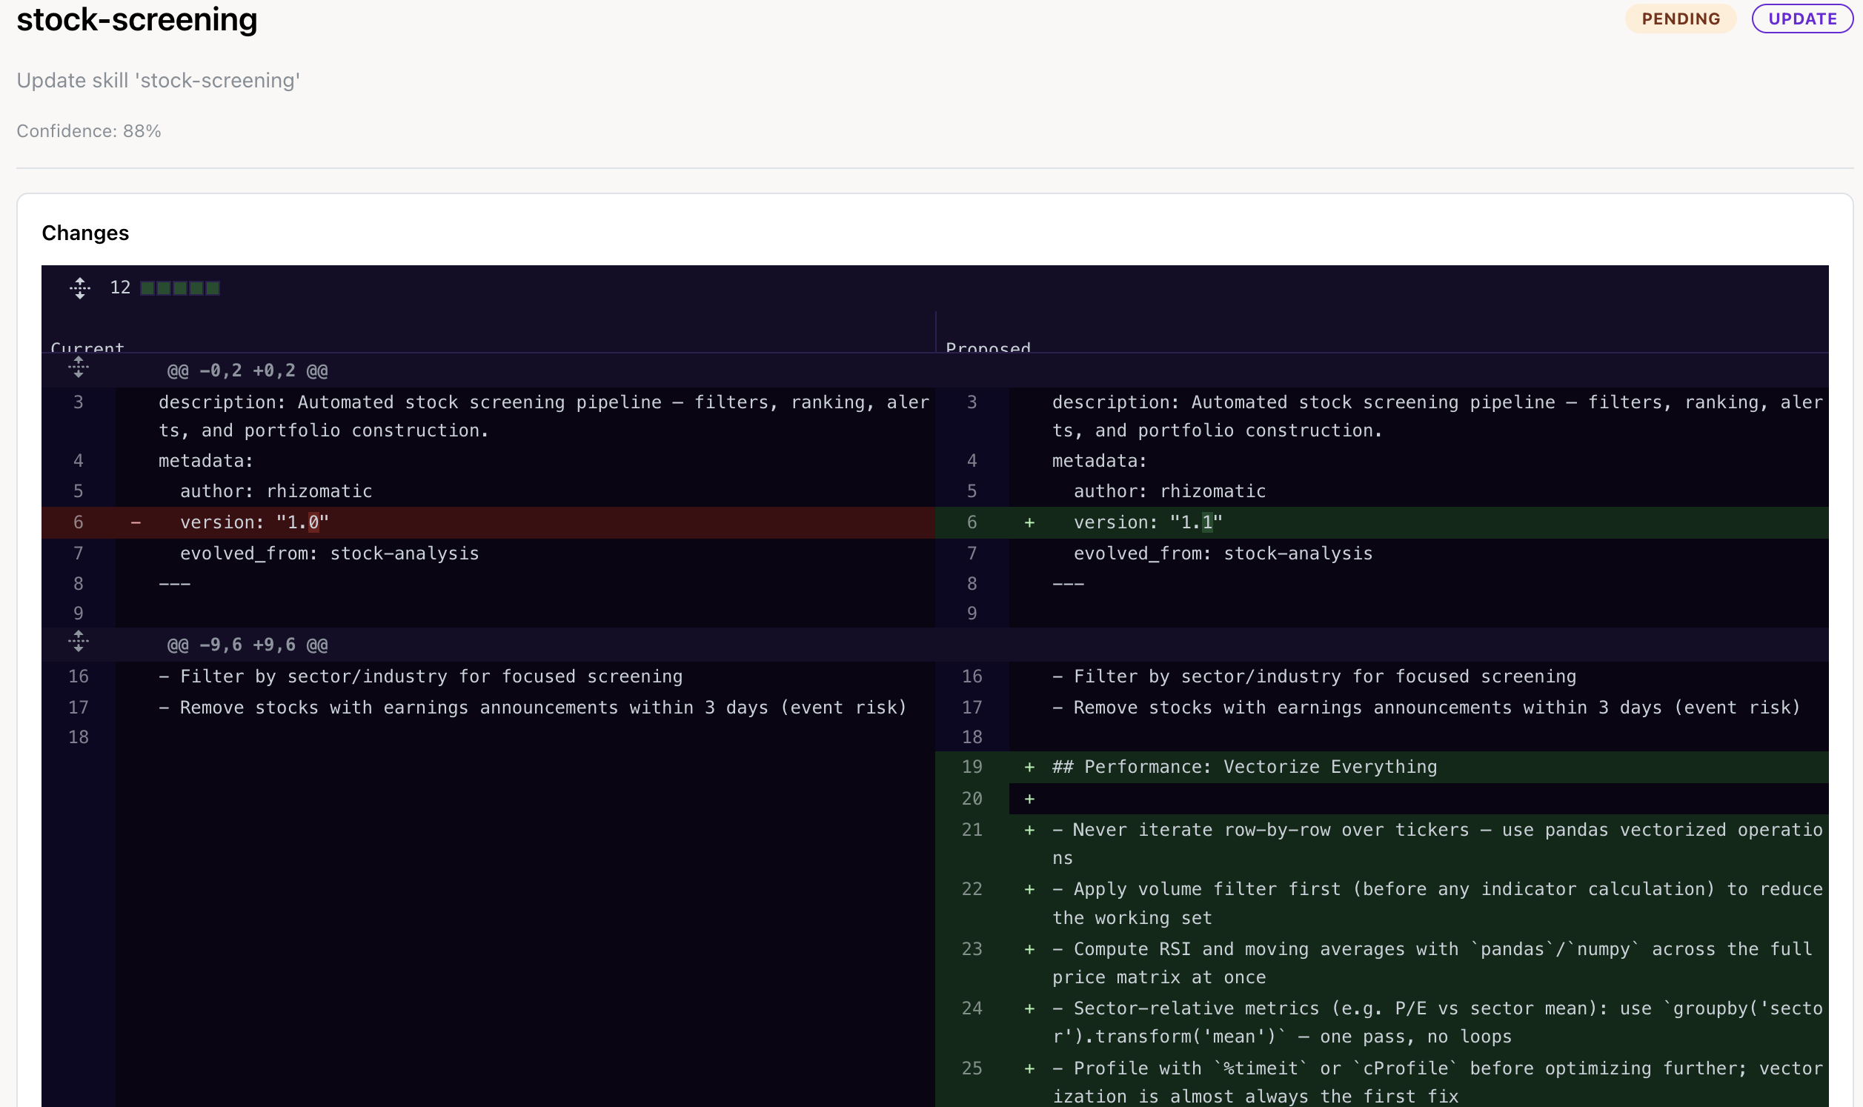Click the 12 changed-lines count
Screen dimensions: 1863x1107
click(120, 288)
